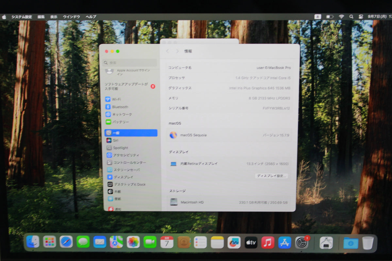392x261 pixels.
Task: Open Reminders from the Dock
Action: pos(200,242)
